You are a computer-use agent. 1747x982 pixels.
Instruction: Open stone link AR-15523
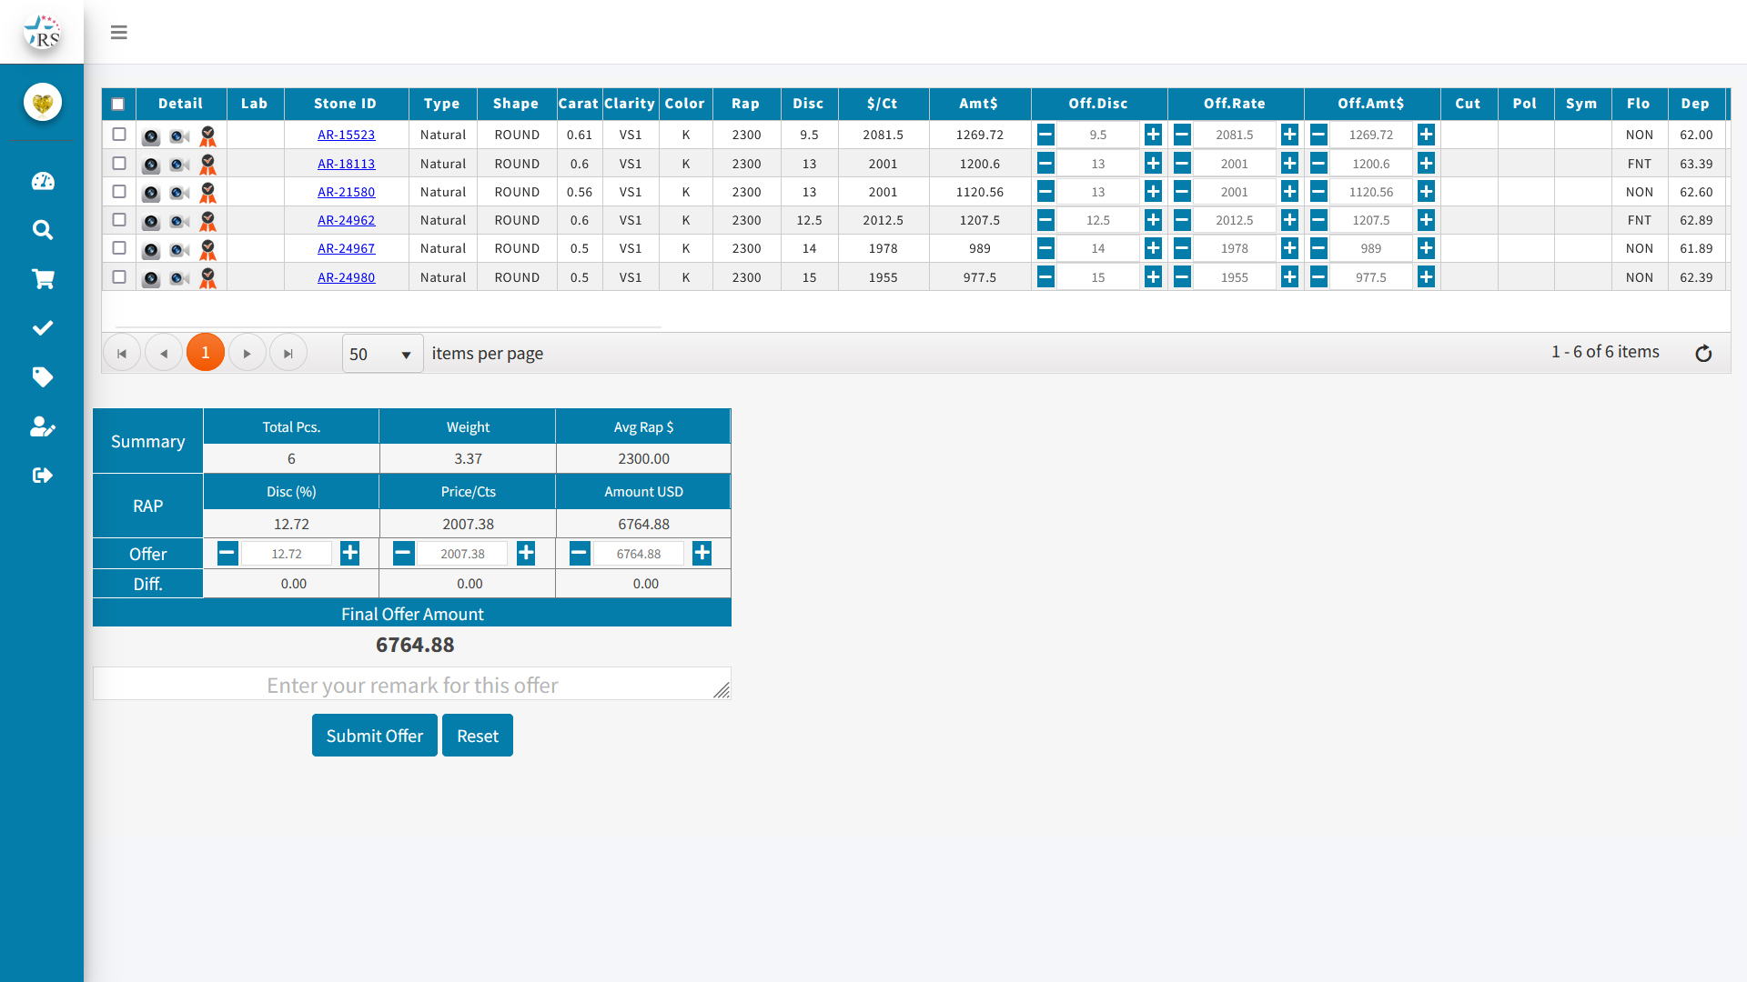pyautogui.click(x=346, y=135)
